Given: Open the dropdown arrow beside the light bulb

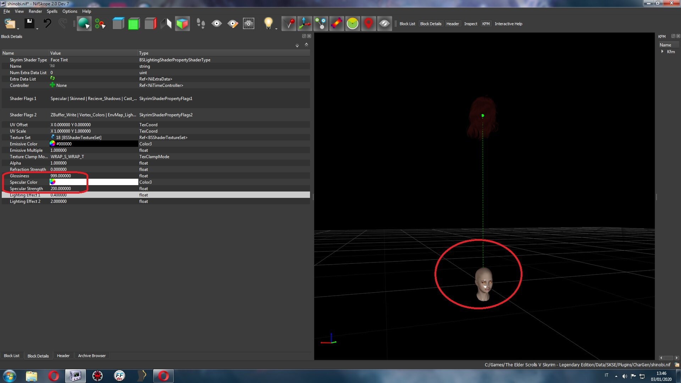Looking at the screenshot, I should (x=276, y=28).
